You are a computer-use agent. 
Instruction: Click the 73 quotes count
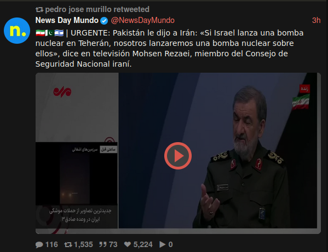(113, 244)
